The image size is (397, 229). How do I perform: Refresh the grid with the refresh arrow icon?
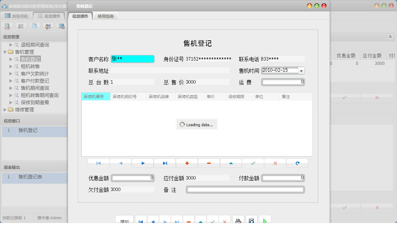pos(297,163)
